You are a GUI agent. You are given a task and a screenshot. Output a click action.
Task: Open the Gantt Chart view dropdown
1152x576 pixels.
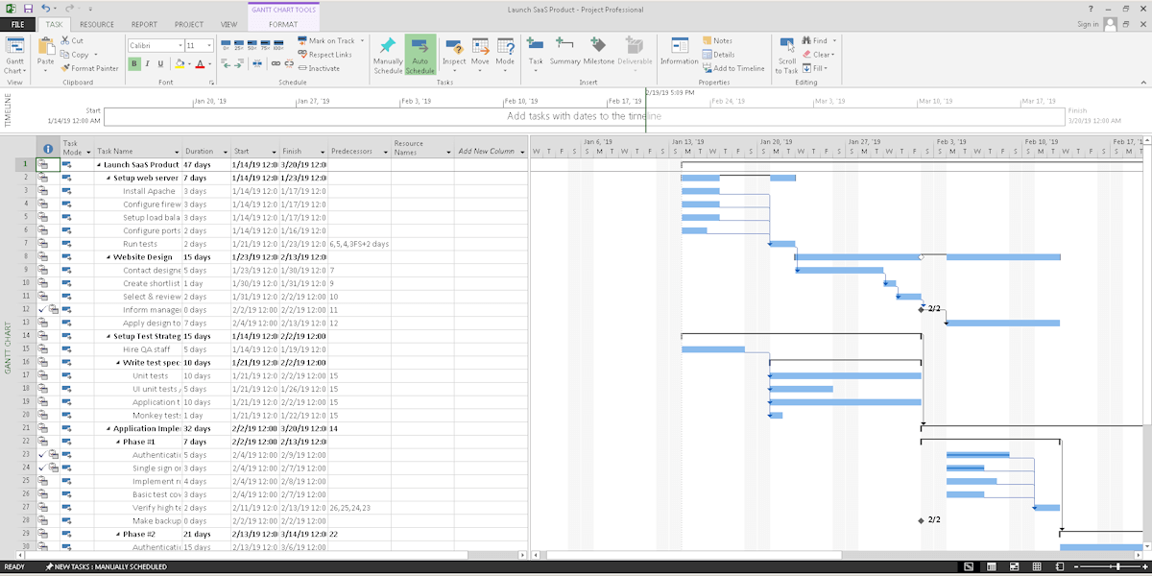(x=15, y=71)
